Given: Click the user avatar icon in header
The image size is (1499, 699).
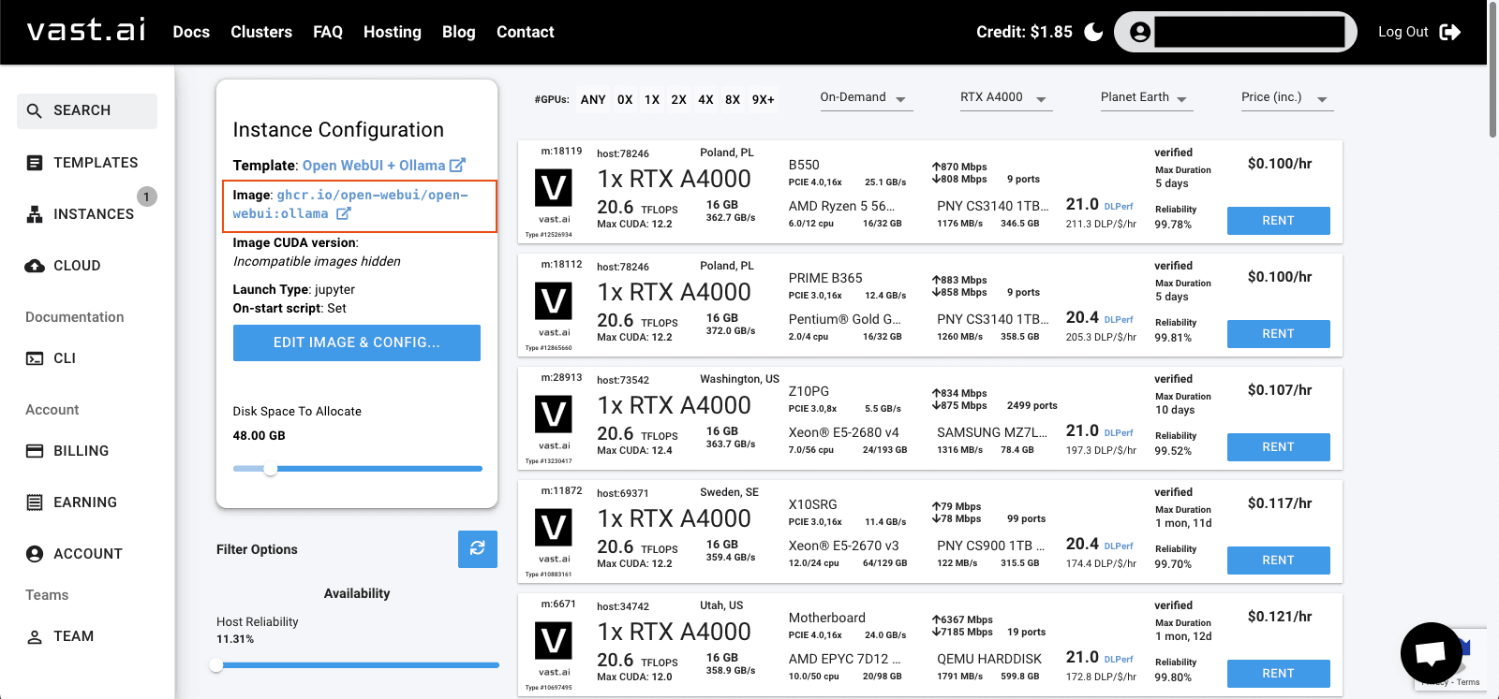Looking at the screenshot, I should click(1139, 33).
